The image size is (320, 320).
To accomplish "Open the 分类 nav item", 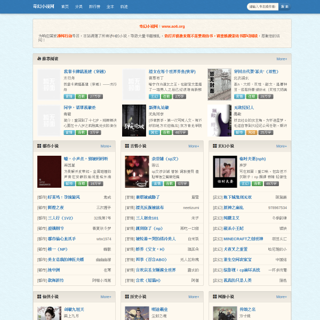I will (79, 7).
